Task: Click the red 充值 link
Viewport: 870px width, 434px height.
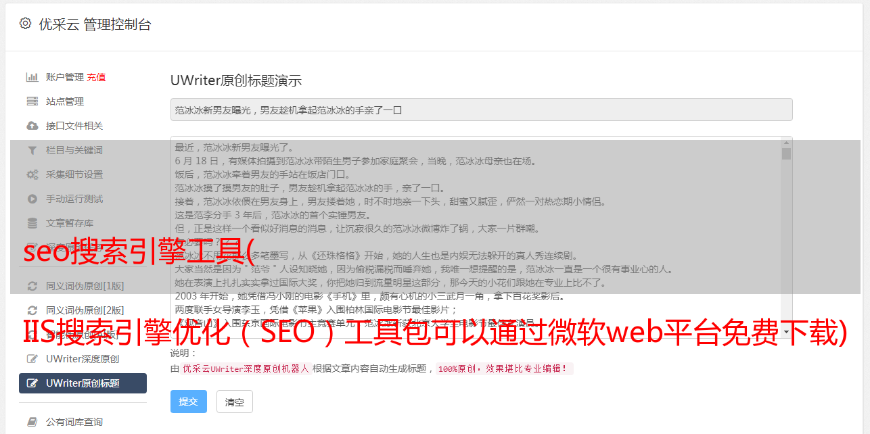Action: [x=96, y=77]
